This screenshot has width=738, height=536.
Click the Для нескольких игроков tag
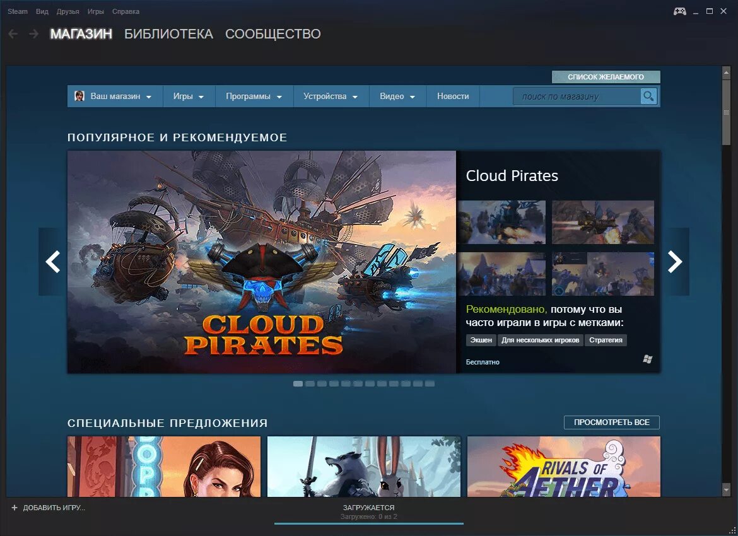pyautogui.click(x=541, y=340)
